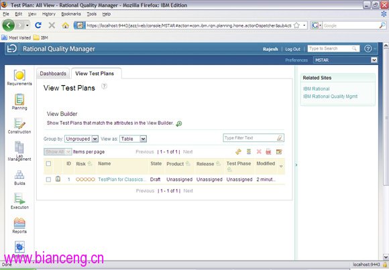Open the MSTAR project area dropdown
Viewport: 389px width, 270px height.
(x=345, y=60)
